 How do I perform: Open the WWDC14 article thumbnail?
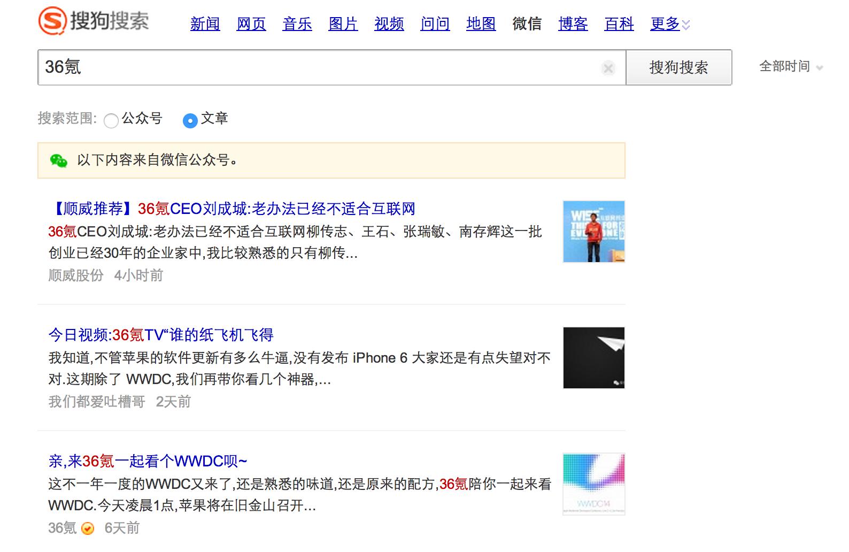click(594, 484)
